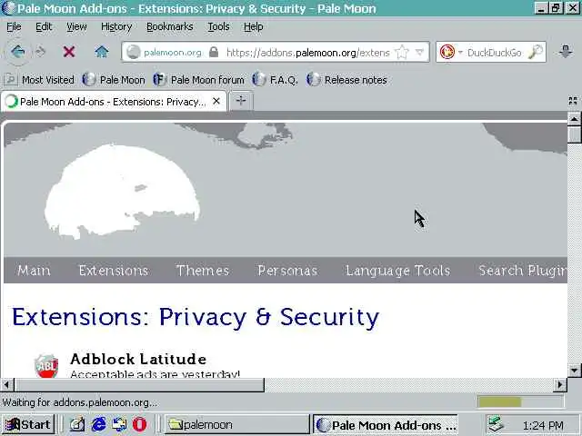Close the Pale Moon Add-ons tab
The width and height of the screenshot is (582, 436).
click(x=216, y=101)
